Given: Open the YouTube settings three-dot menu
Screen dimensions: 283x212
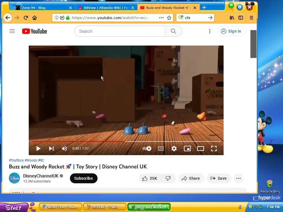Looking at the screenshot, I should click(209, 31).
